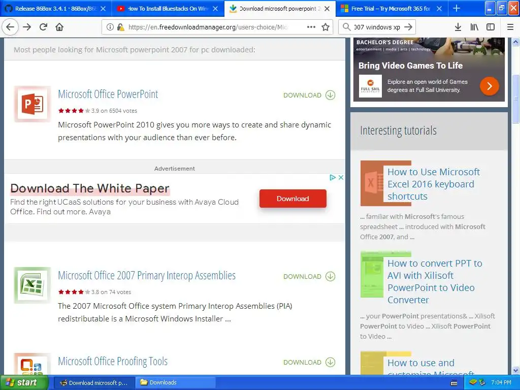Select Download microsoft p... taskbar button
Viewport: 520px width, 390px height.
pos(94,383)
